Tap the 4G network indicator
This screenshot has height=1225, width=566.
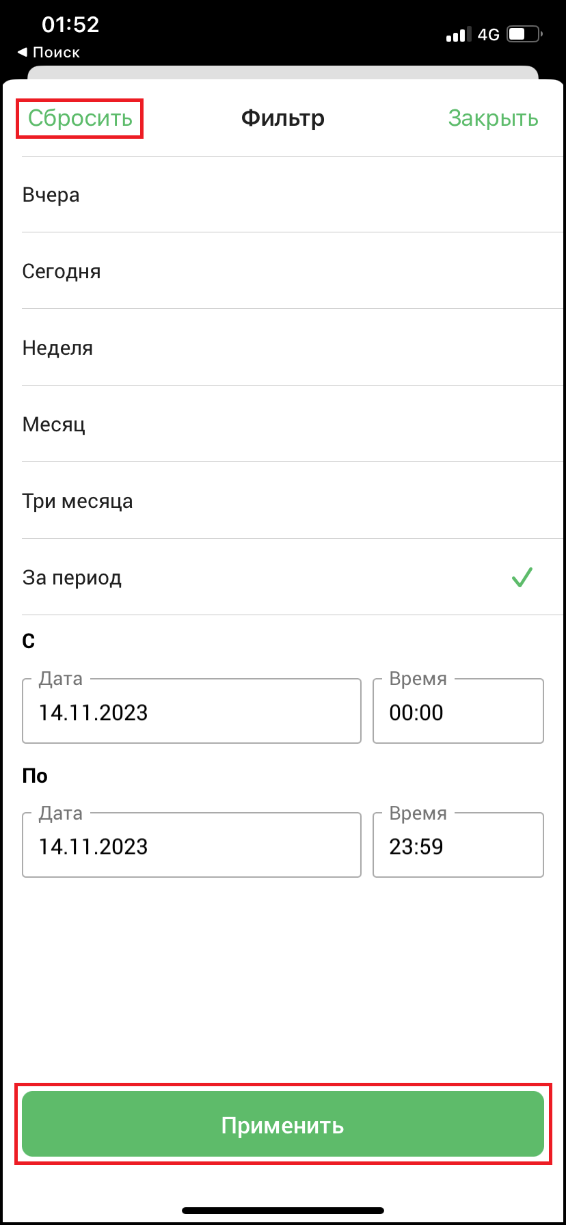pyautogui.click(x=489, y=34)
